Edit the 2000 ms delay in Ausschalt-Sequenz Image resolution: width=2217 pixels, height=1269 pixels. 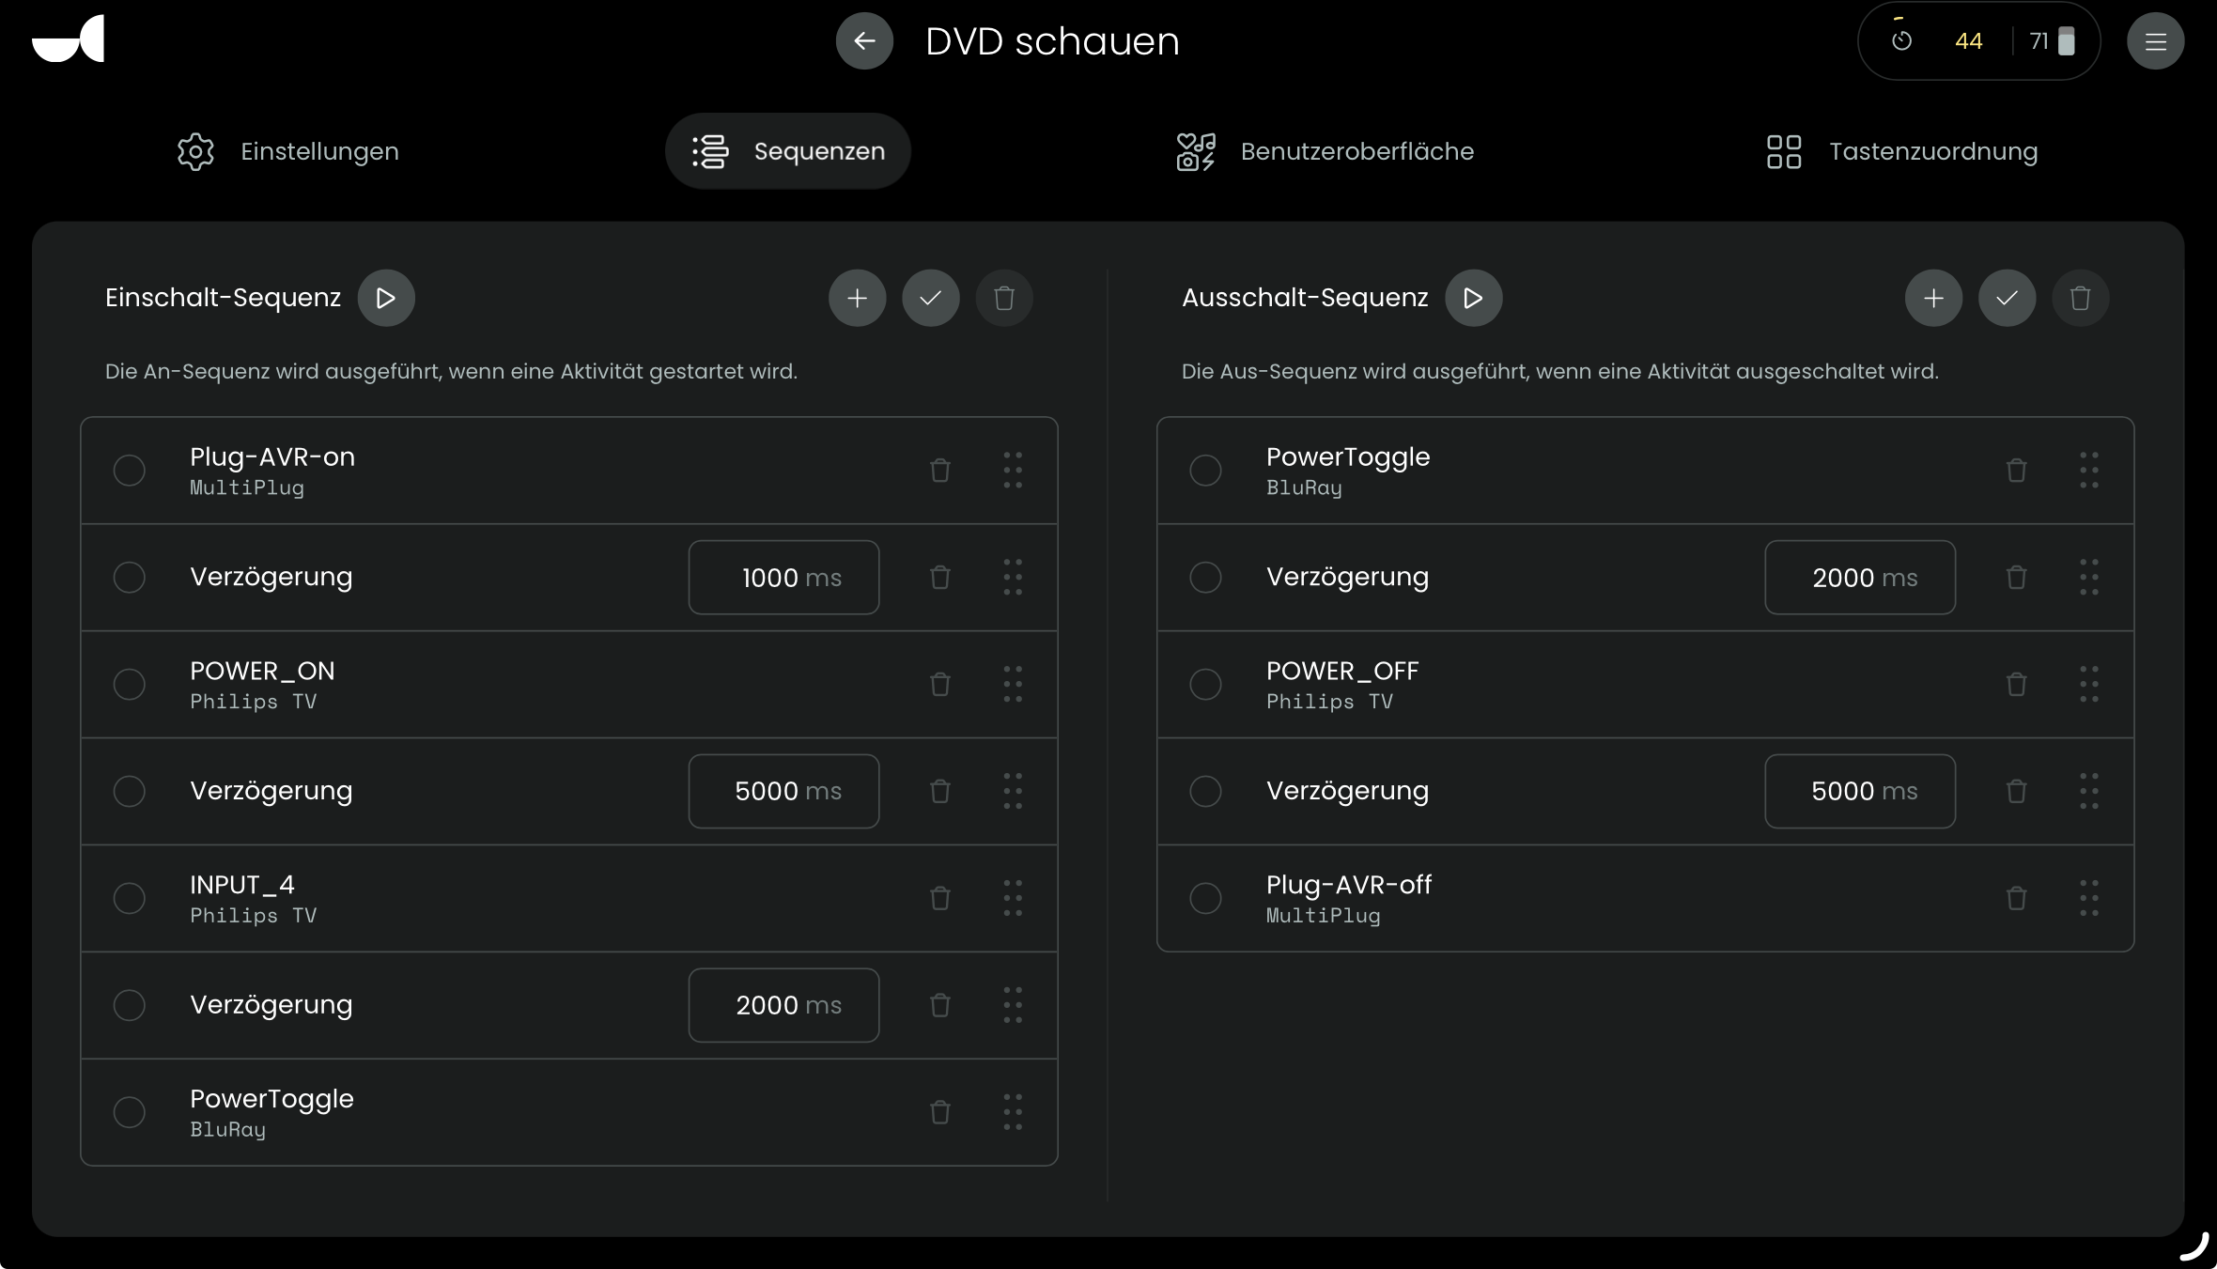point(1860,577)
